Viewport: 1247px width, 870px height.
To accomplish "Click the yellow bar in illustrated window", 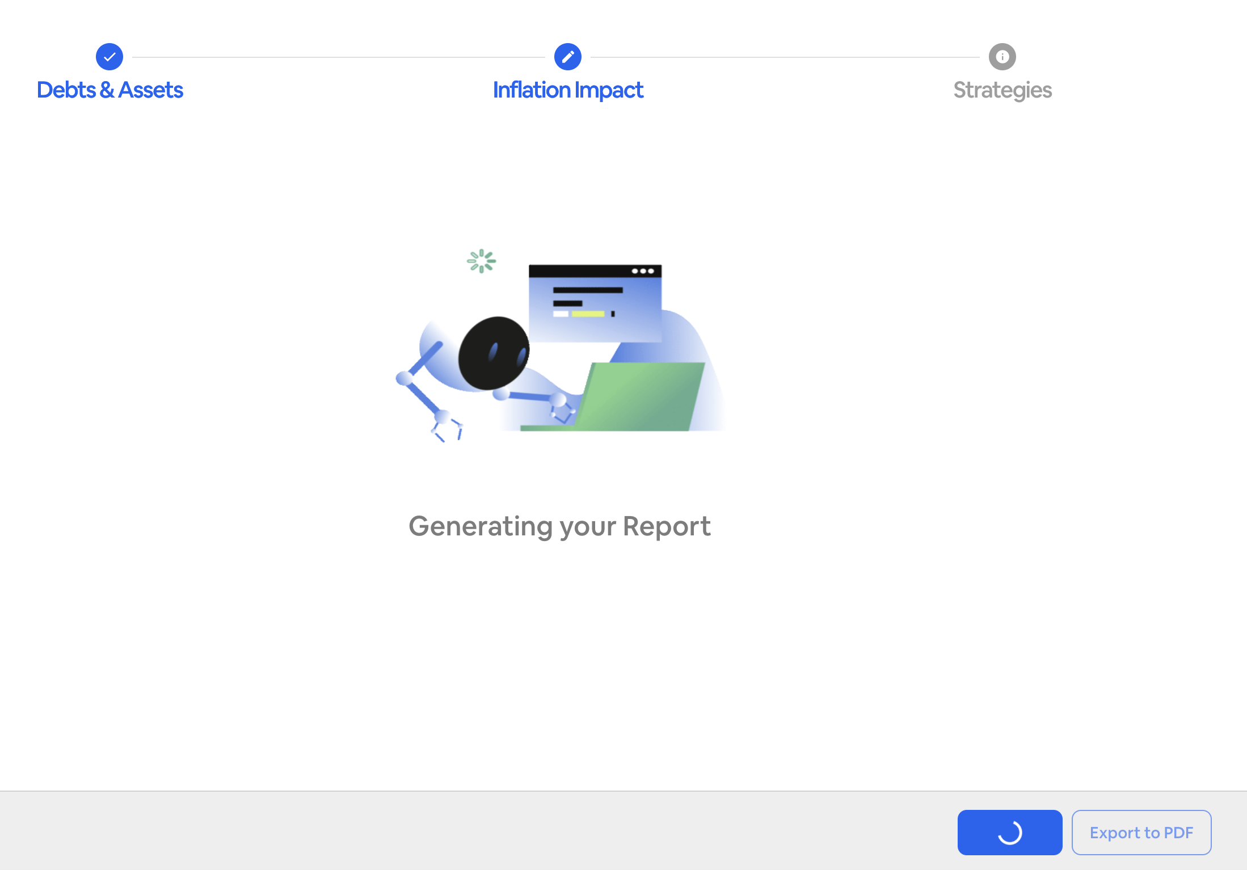I will [x=588, y=314].
